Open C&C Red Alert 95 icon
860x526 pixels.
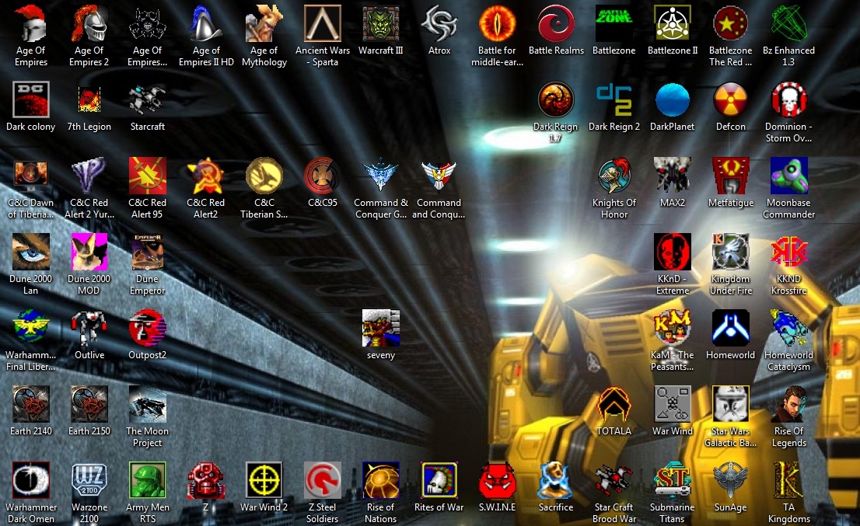point(147,176)
